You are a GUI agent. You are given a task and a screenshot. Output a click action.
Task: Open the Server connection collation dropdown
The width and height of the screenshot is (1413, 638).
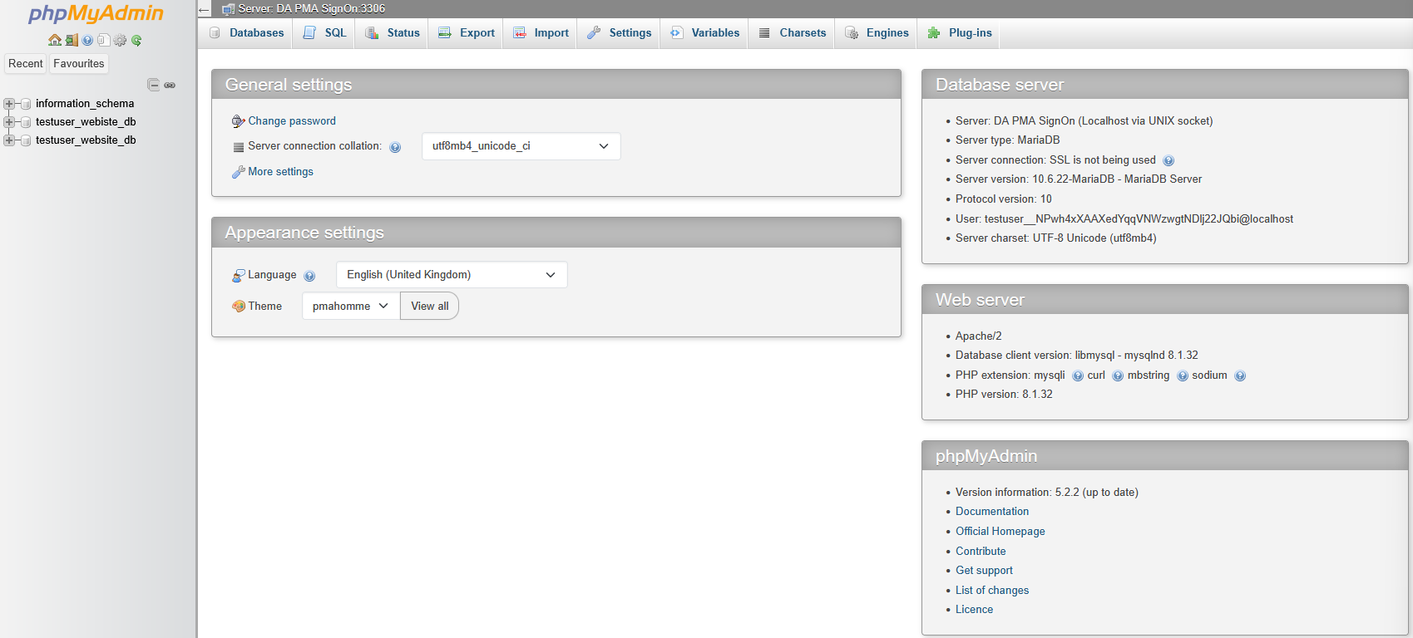(x=521, y=146)
